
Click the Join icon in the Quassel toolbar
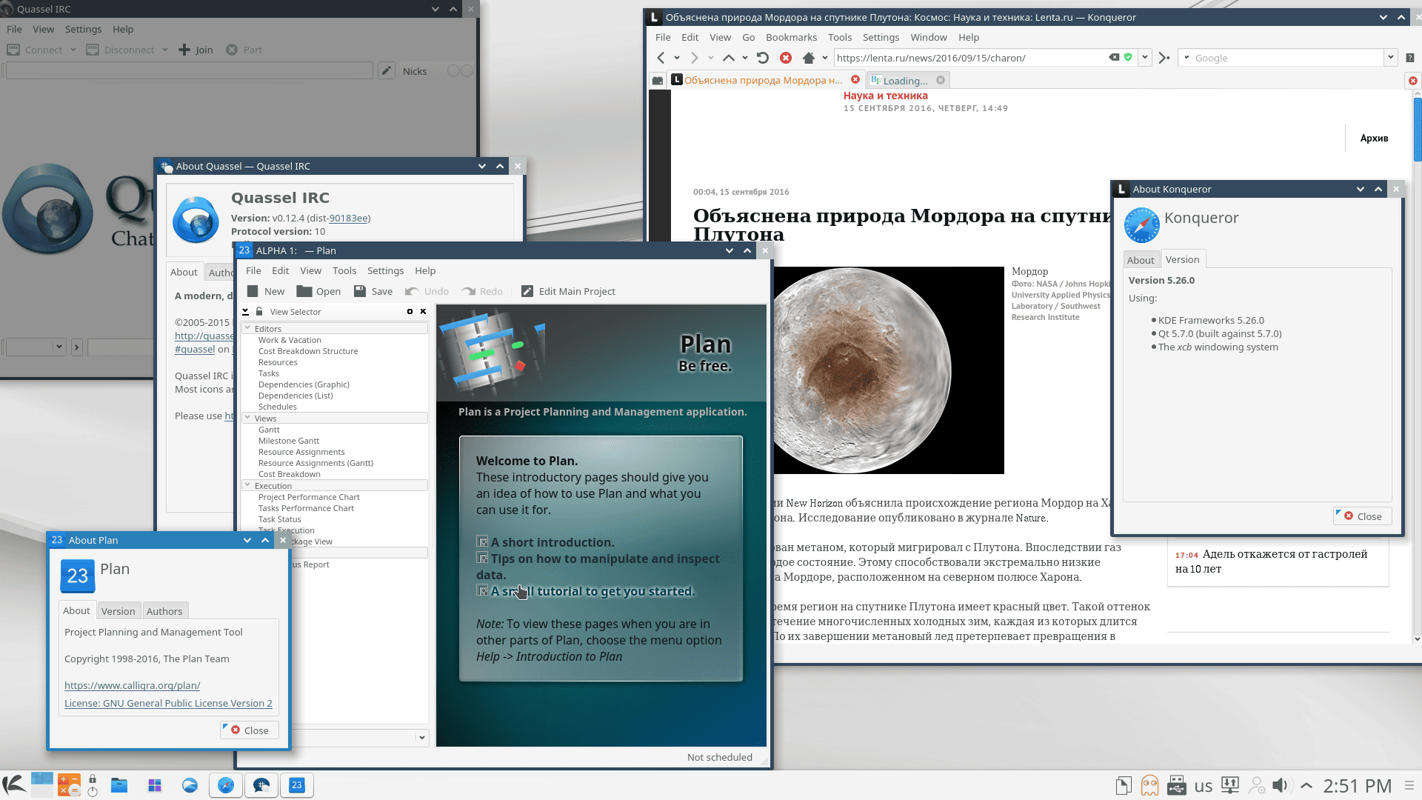click(184, 50)
